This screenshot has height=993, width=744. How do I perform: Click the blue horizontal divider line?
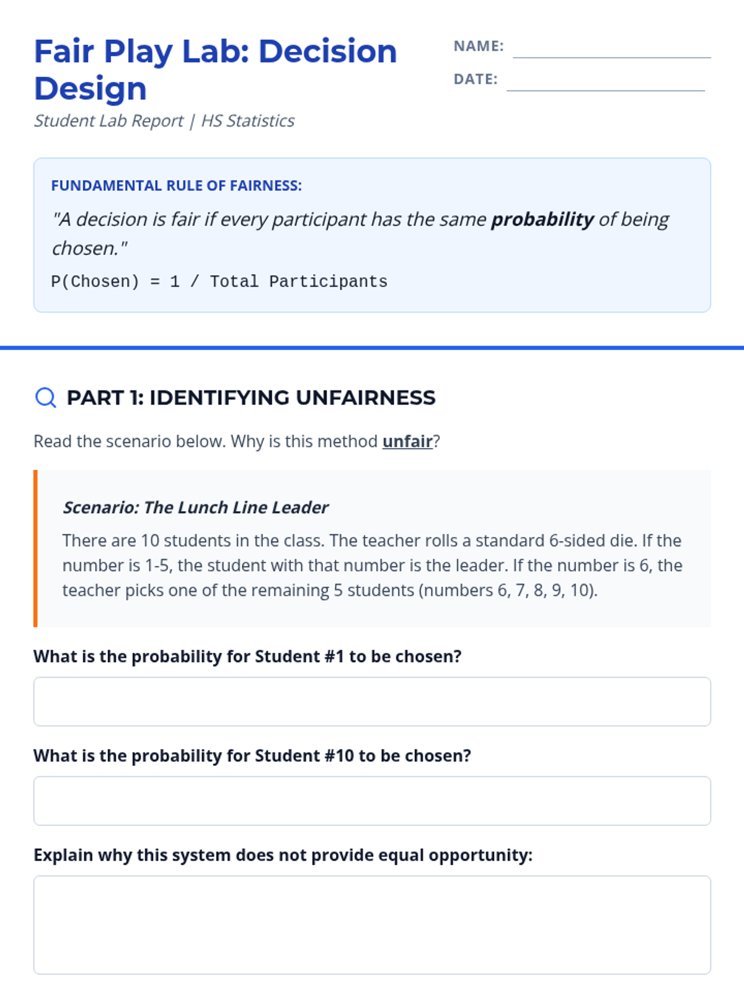(372, 348)
